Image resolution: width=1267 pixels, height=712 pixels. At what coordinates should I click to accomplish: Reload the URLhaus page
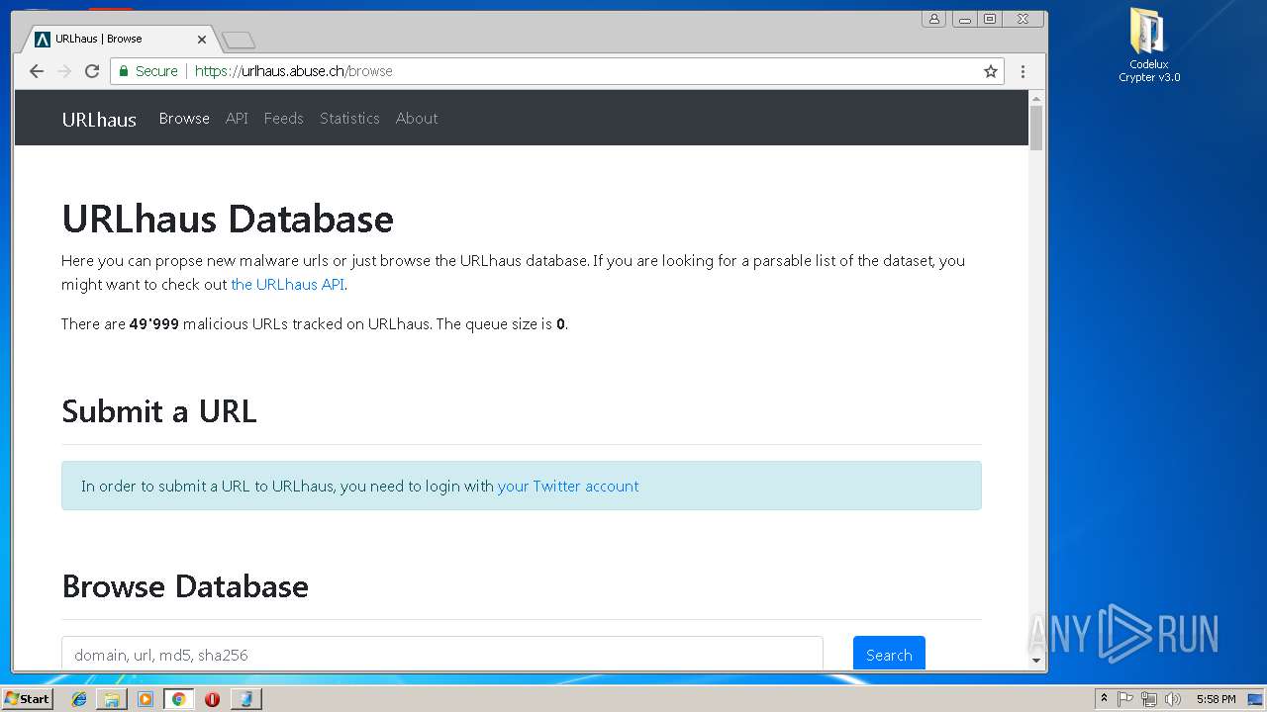point(92,71)
